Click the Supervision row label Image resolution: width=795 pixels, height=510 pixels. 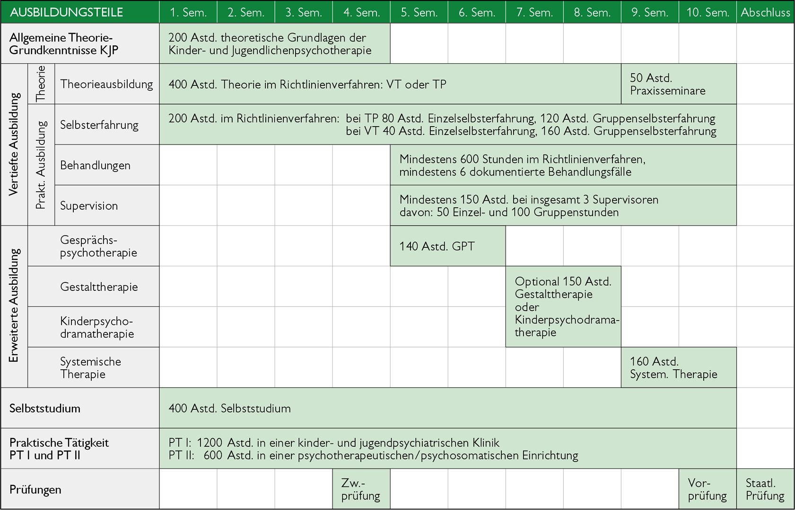tap(89, 206)
